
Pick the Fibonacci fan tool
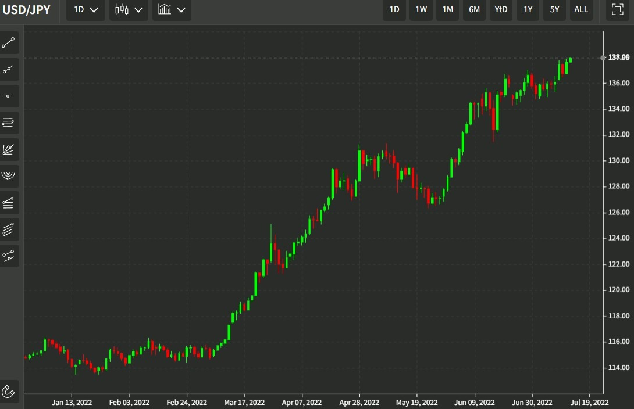coord(9,149)
